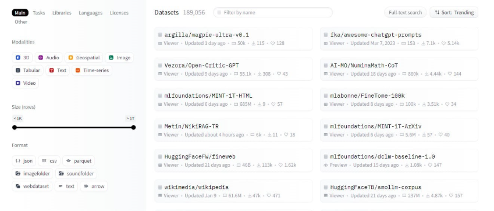Image resolution: width=494 pixels, height=211 pixels.
Task: Click the rows icon on mlfoundations/MINT-1T-ArXiv
Action: click(x=401, y=135)
